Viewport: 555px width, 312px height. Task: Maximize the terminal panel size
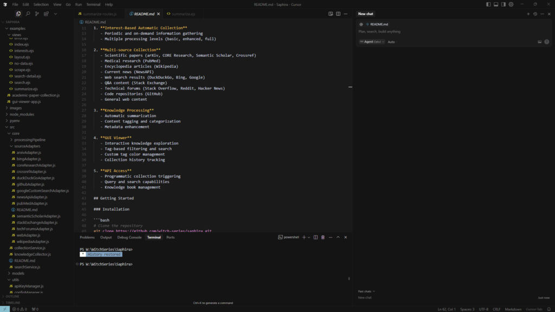coord(338,237)
